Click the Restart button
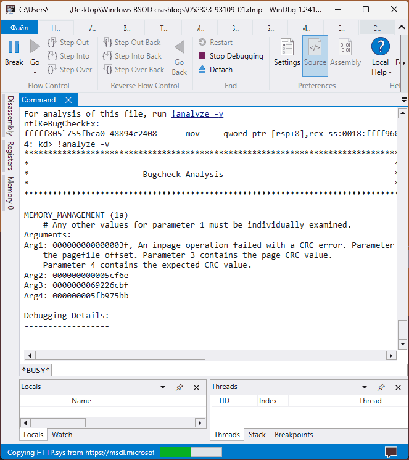This screenshot has width=409, height=460. click(x=216, y=43)
